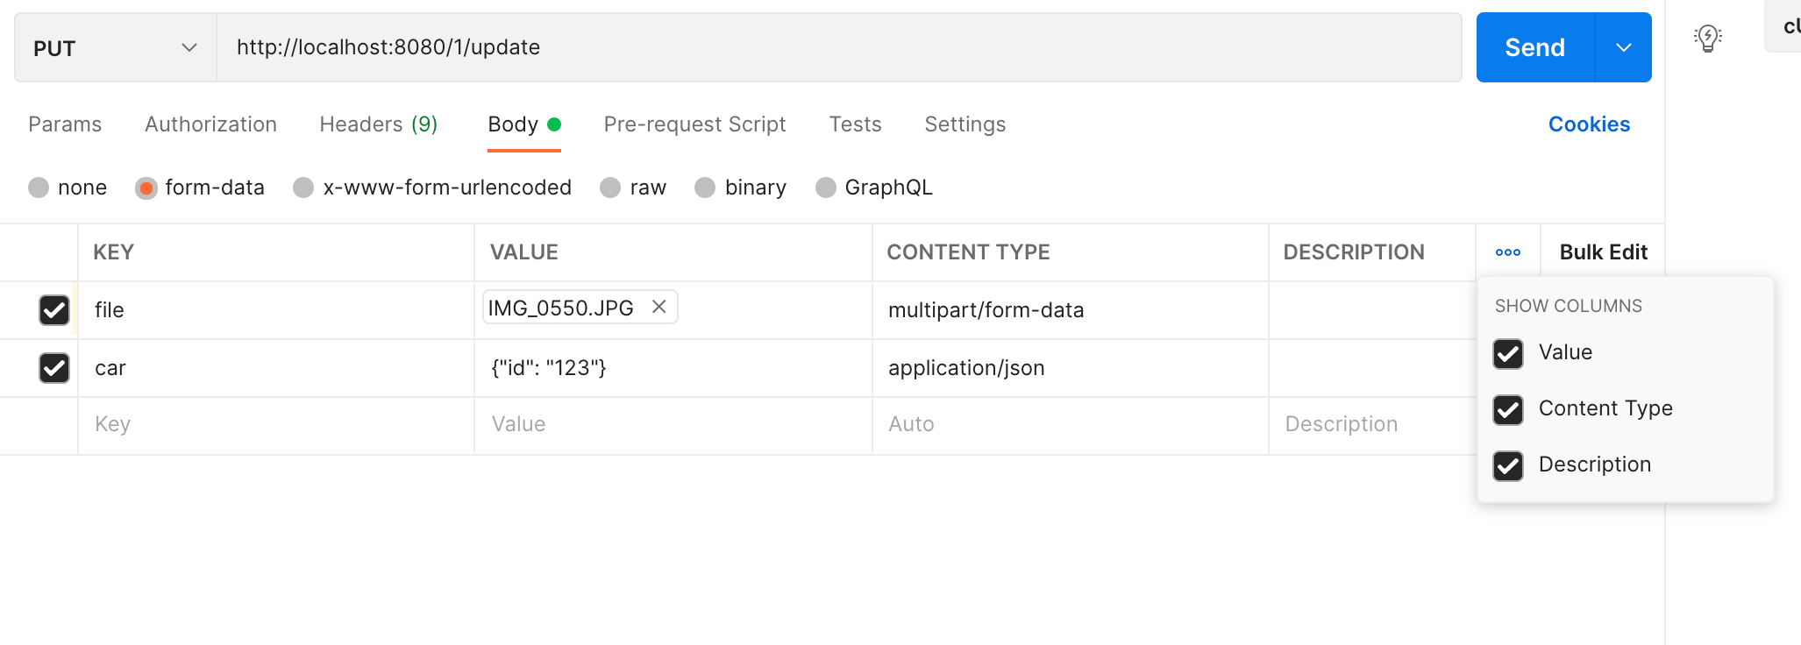Uncheck the car row checkbox
Screen dimensions: 1801x645
point(54,368)
